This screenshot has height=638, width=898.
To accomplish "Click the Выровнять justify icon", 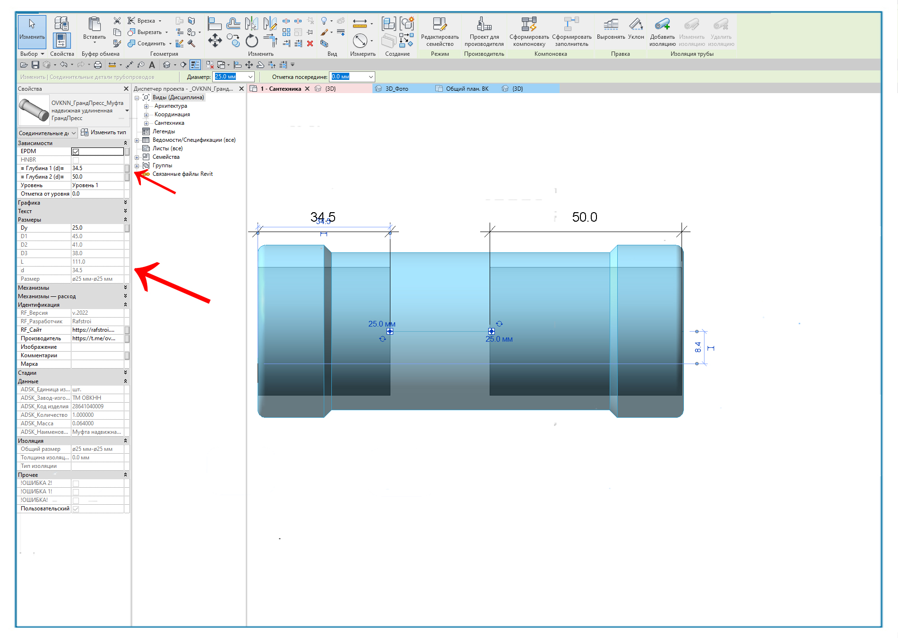I will tap(611, 24).
